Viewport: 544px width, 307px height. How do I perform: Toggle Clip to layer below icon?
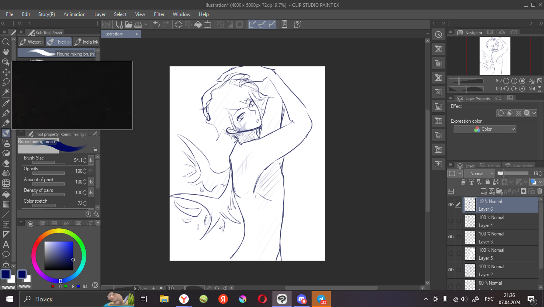pyautogui.click(x=464, y=182)
